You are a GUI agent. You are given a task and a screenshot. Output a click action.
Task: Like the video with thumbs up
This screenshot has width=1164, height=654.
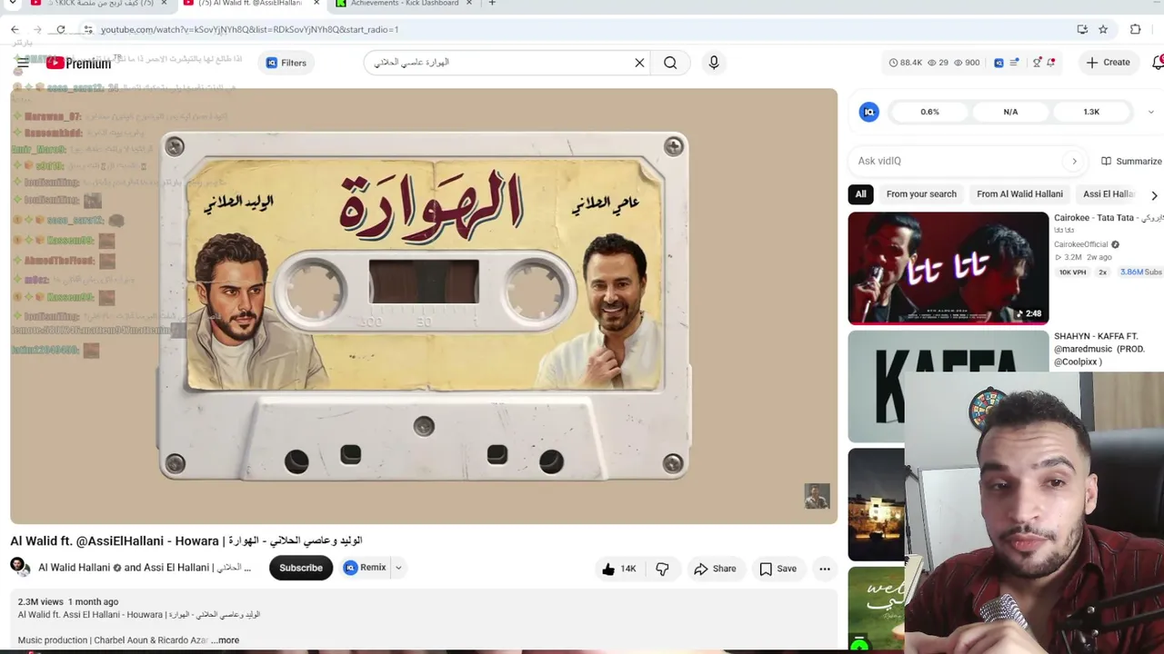618,569
